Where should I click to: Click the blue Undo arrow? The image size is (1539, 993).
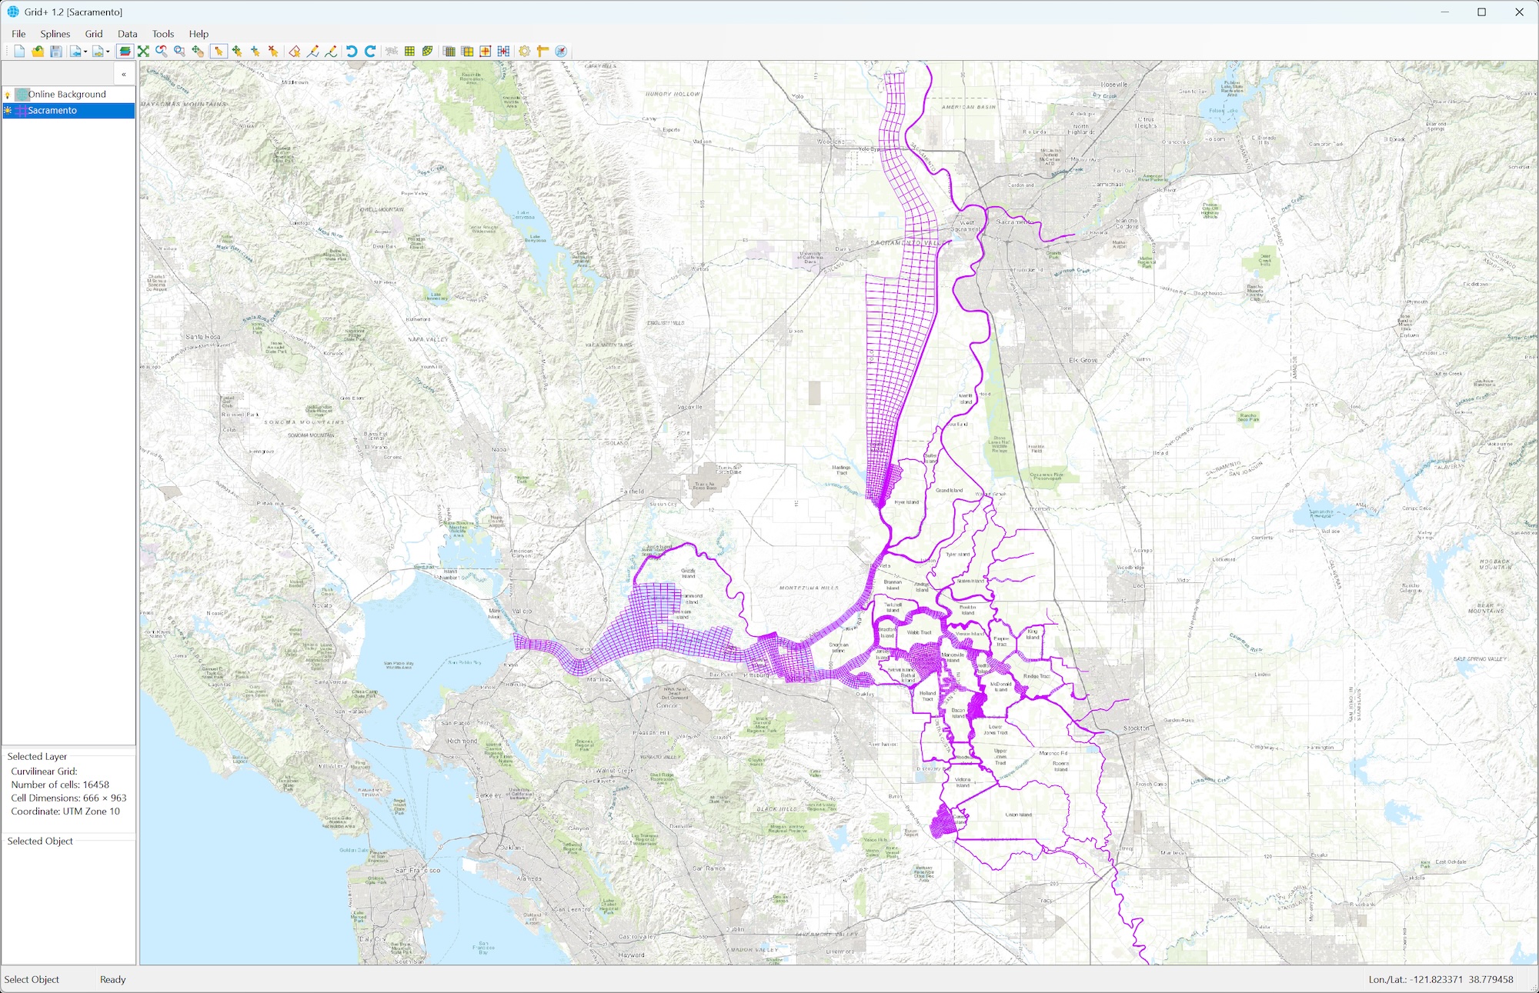(352, 52)
